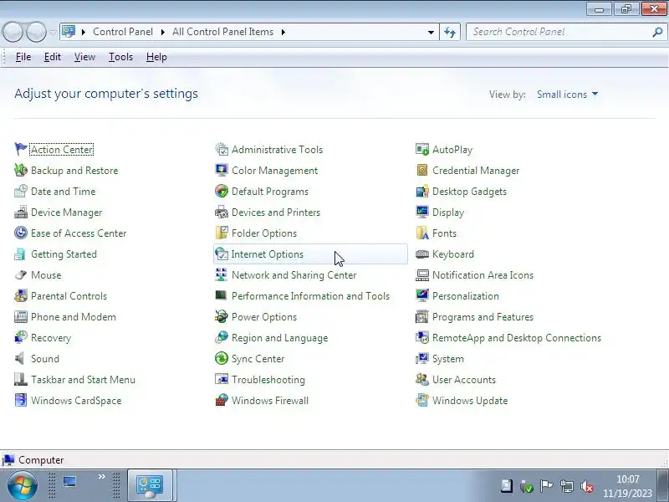The width and height of the screenshot is (669, 502).
Task: Click the Device Manager icon
Action: 20,212
